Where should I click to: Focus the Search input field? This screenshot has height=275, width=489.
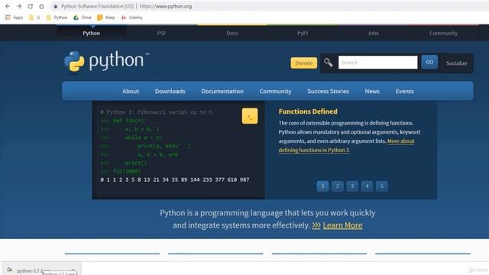pos(377,63)
